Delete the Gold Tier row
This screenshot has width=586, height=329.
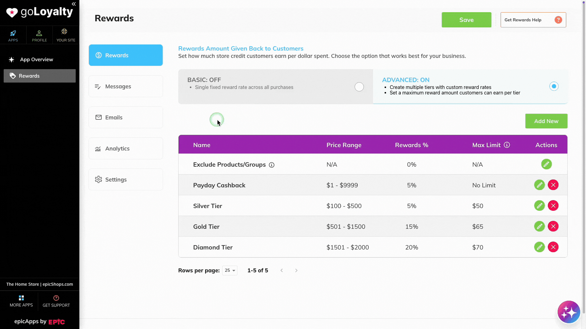click(553, 226)
